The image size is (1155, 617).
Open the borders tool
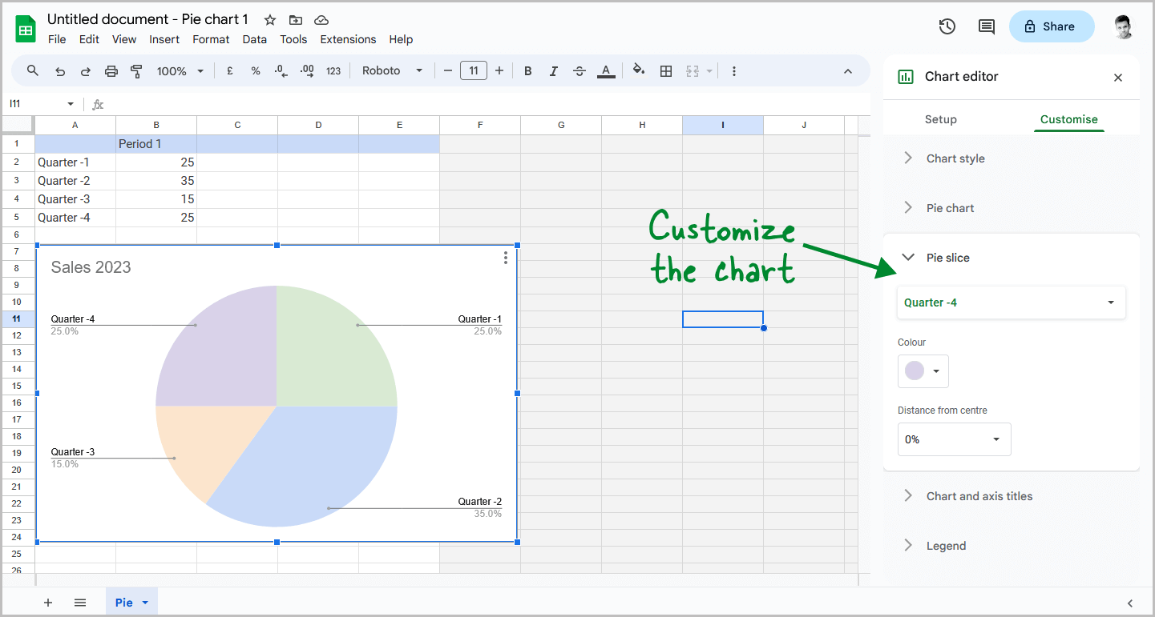(x=666, y=71)
